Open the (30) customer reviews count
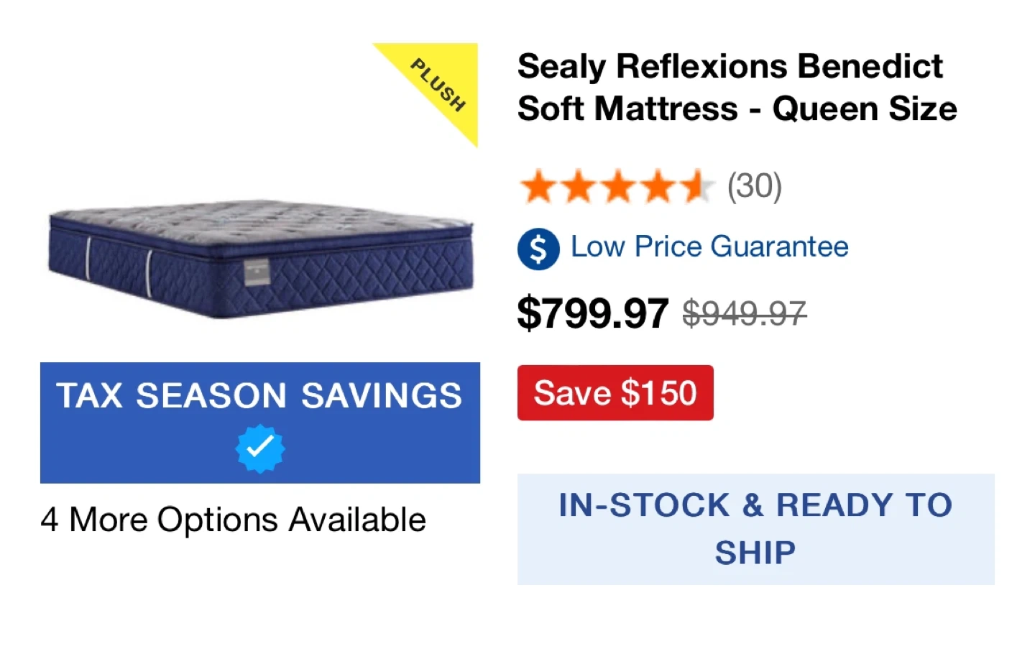Viewport: 1035px width, 654px height. coord(754,187)
